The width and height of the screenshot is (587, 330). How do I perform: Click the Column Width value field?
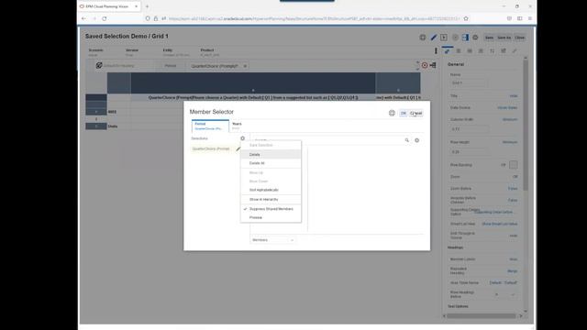pos(469,129)
